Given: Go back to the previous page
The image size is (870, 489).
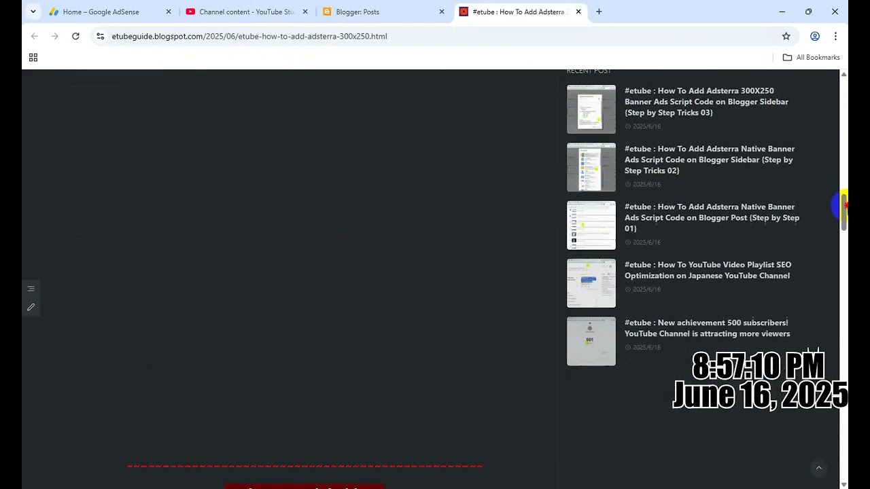Looking at the screenshot, I should pyautogui.click(x=35, y=36).
